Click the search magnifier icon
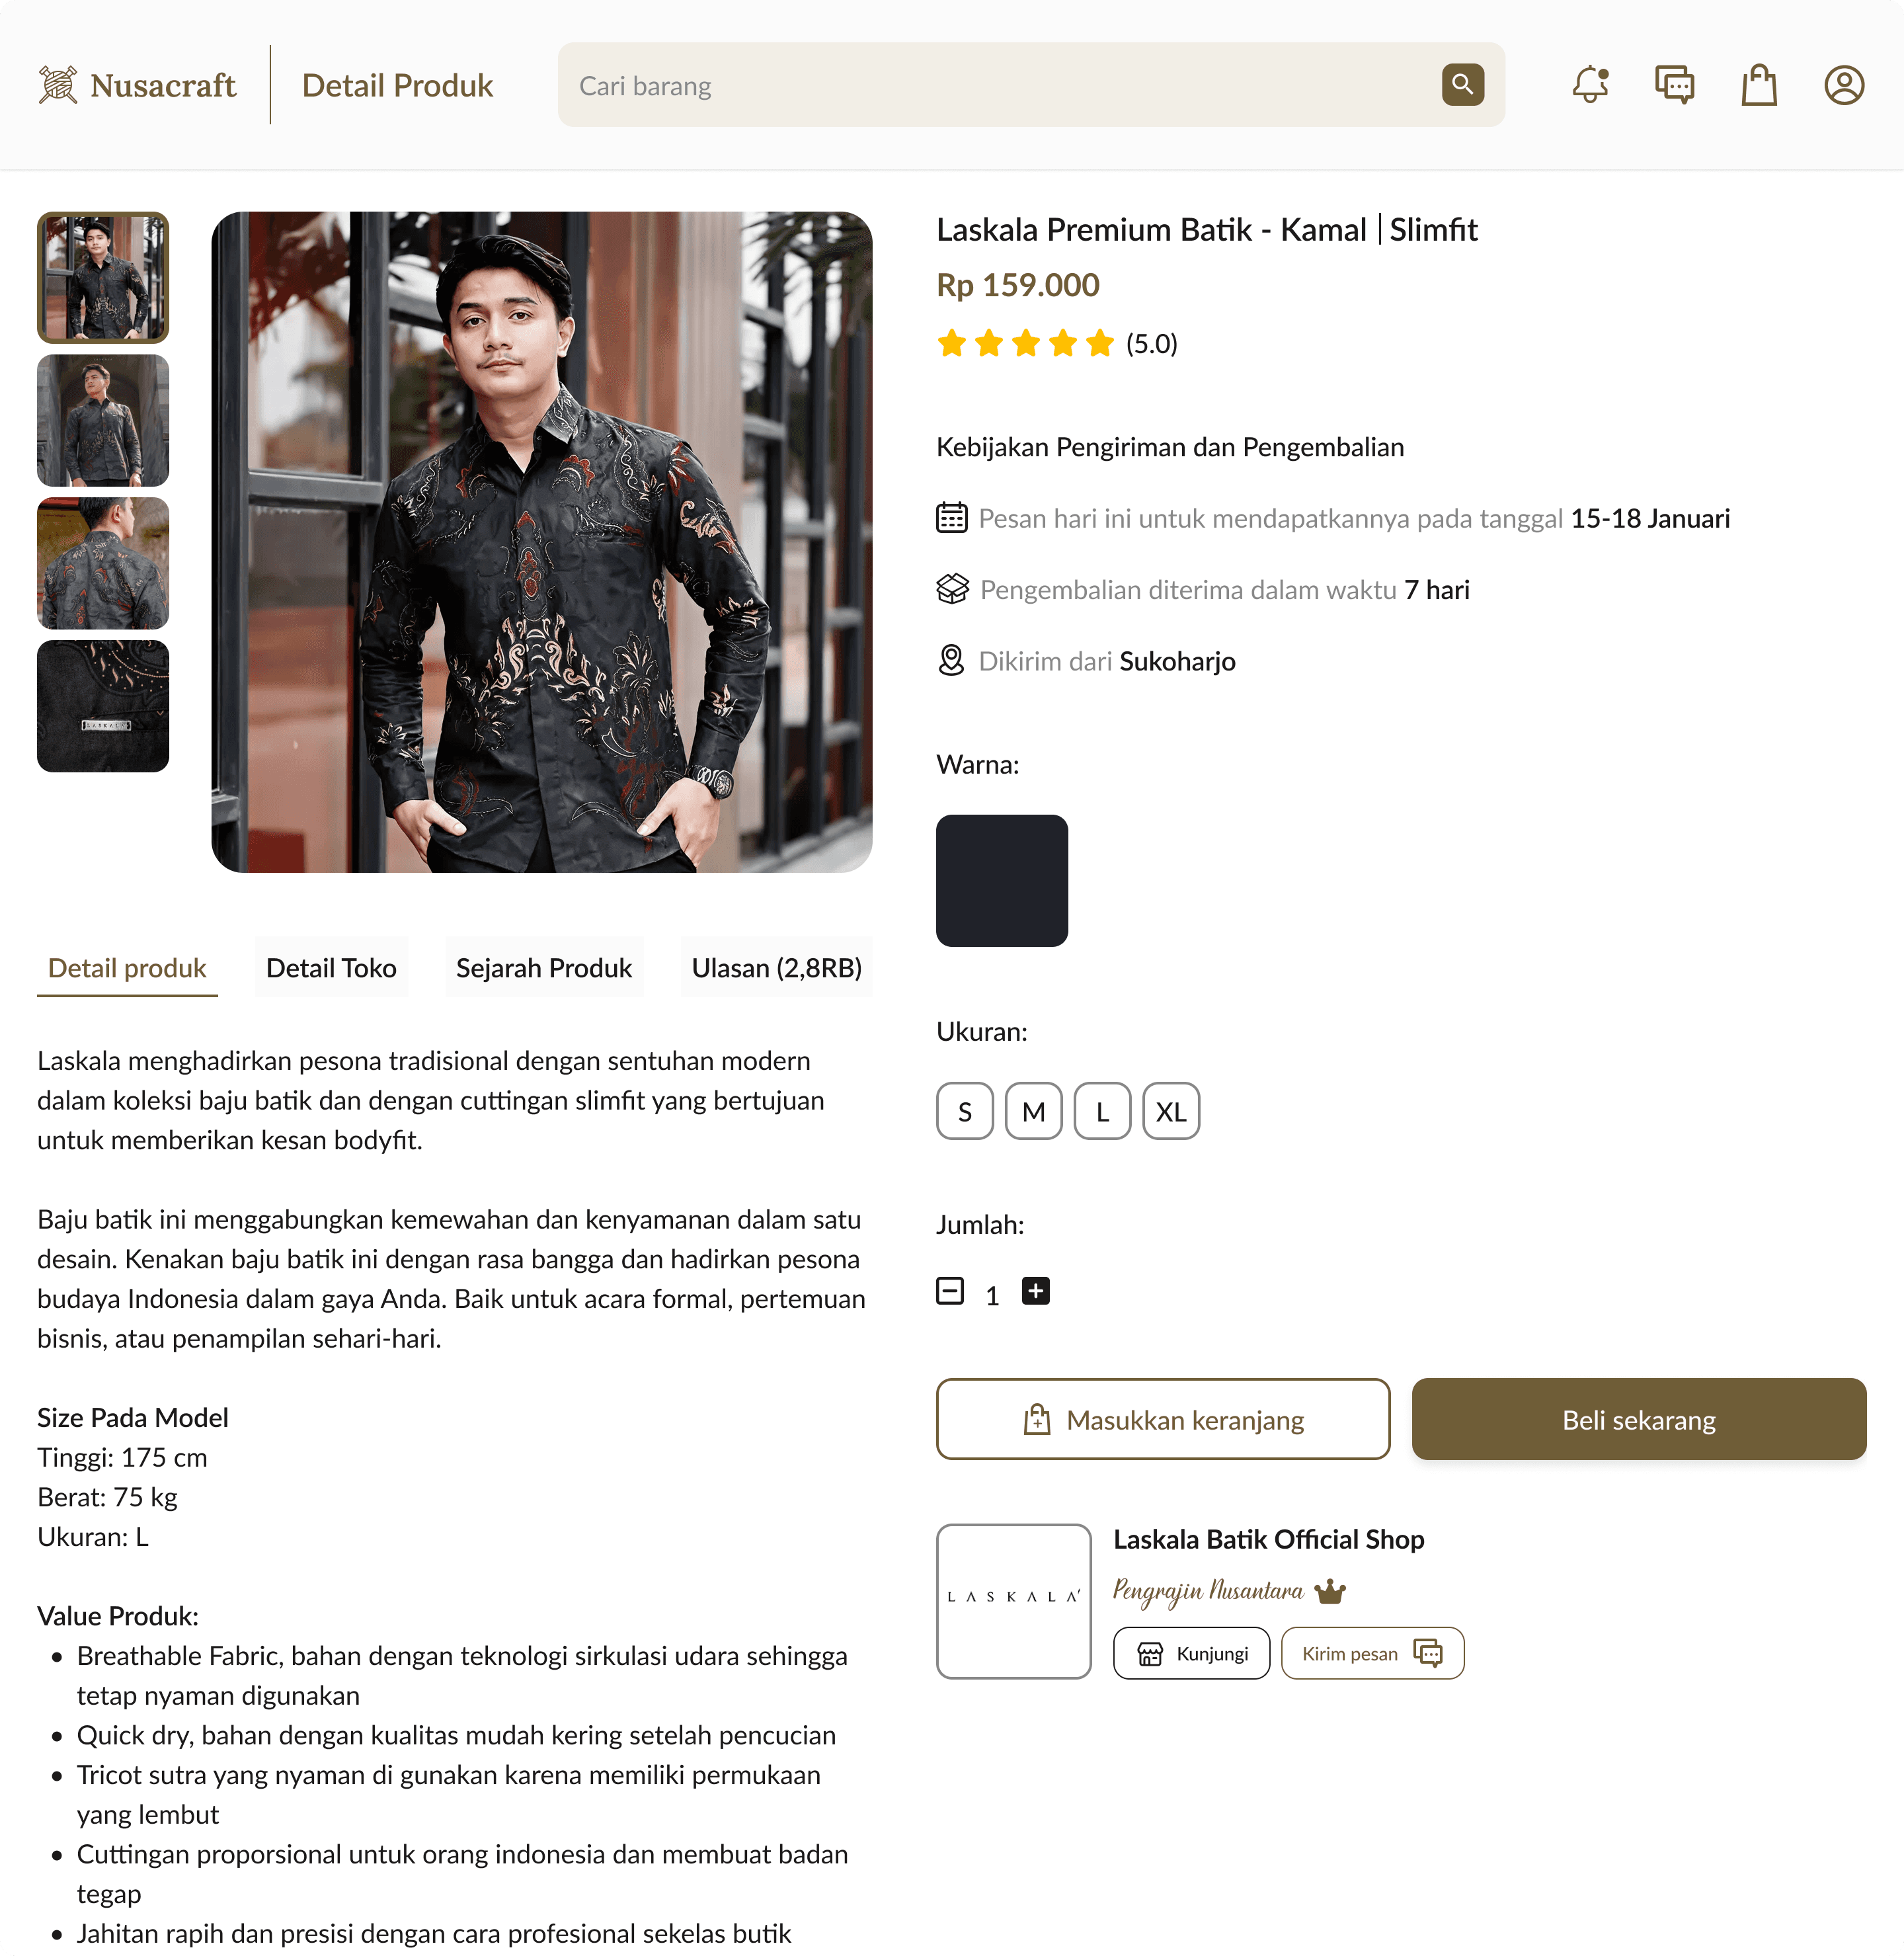This screenshot has width=1904, height=1956. point(1462,85)
